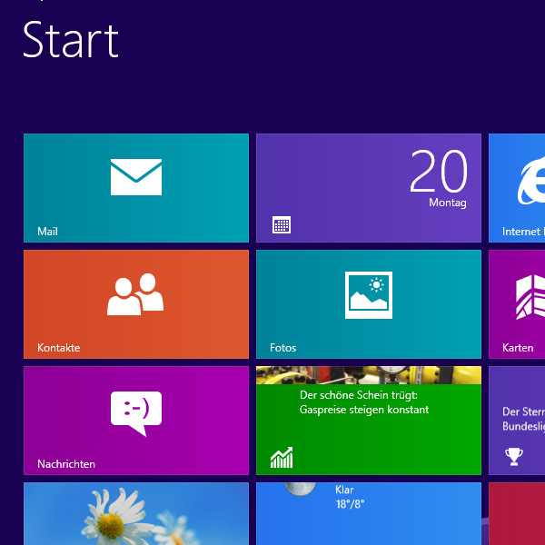Click the 'Nachrichten' tile label
The width and height of the screenshot is (545, 545).
tap(66, 463)
